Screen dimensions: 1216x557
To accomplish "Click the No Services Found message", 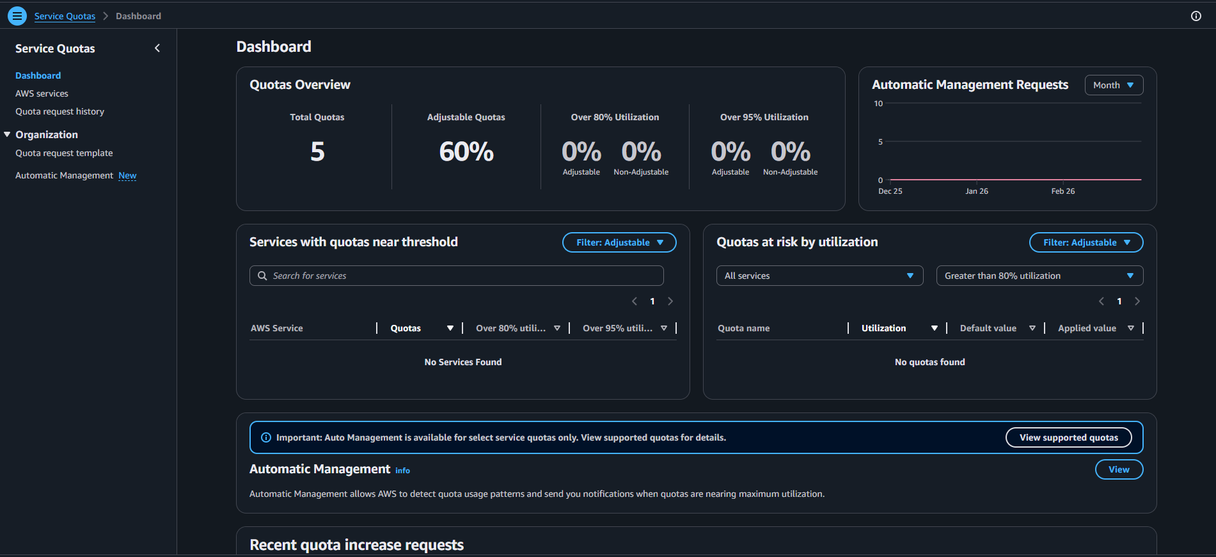I will pos(463,362).
